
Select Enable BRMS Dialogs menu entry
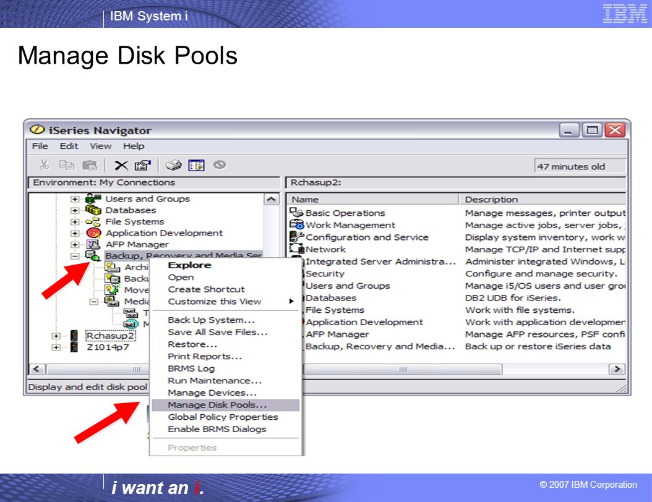click(225, 429)
